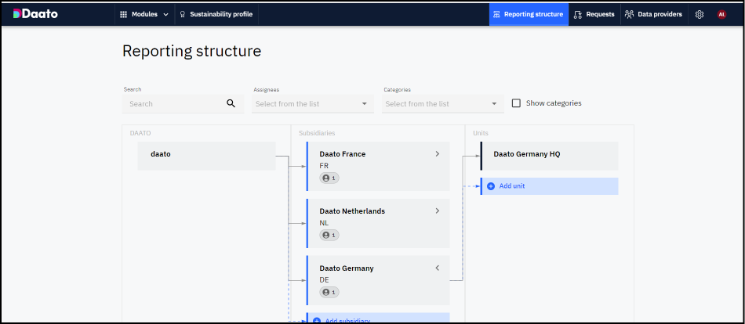Click assignee badge on Daato France
745x324 pixels.
(329, 178)
